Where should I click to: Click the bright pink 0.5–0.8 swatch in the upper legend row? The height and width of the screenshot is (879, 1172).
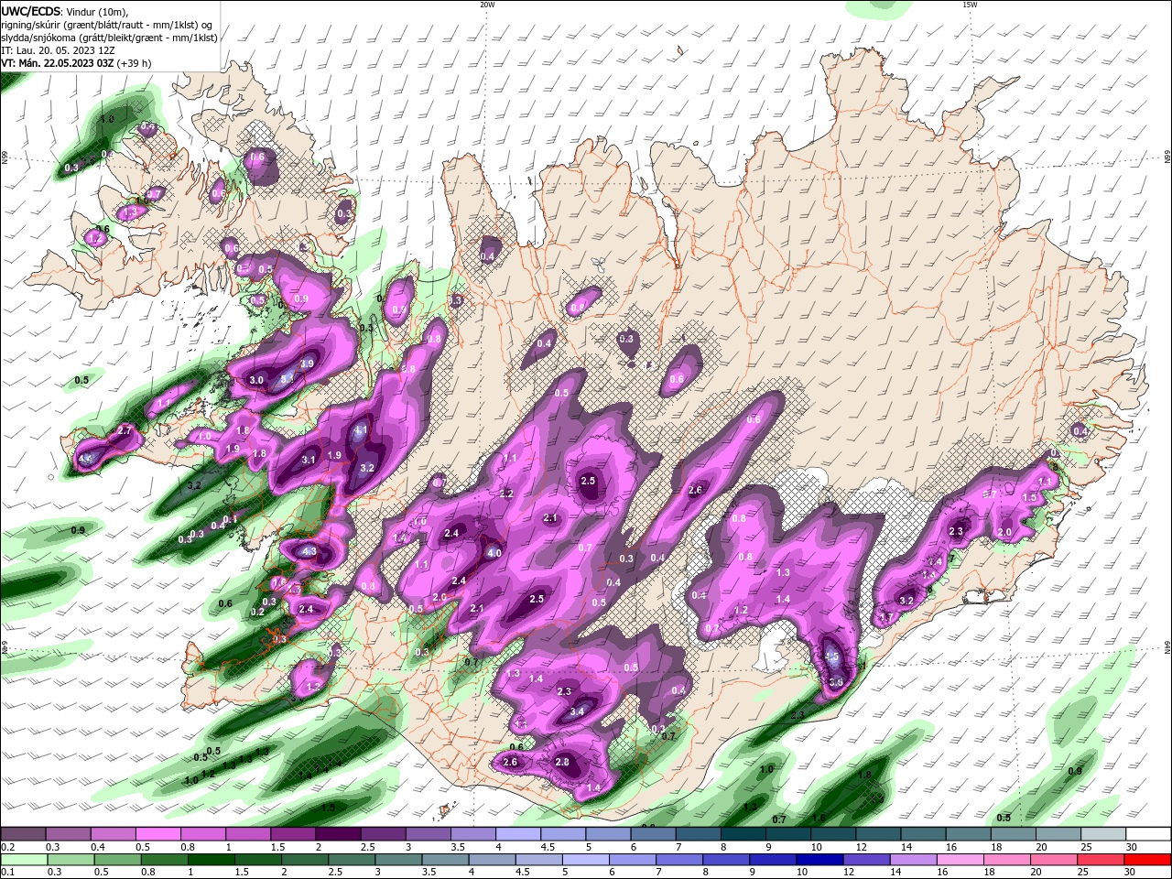point(158,834)
